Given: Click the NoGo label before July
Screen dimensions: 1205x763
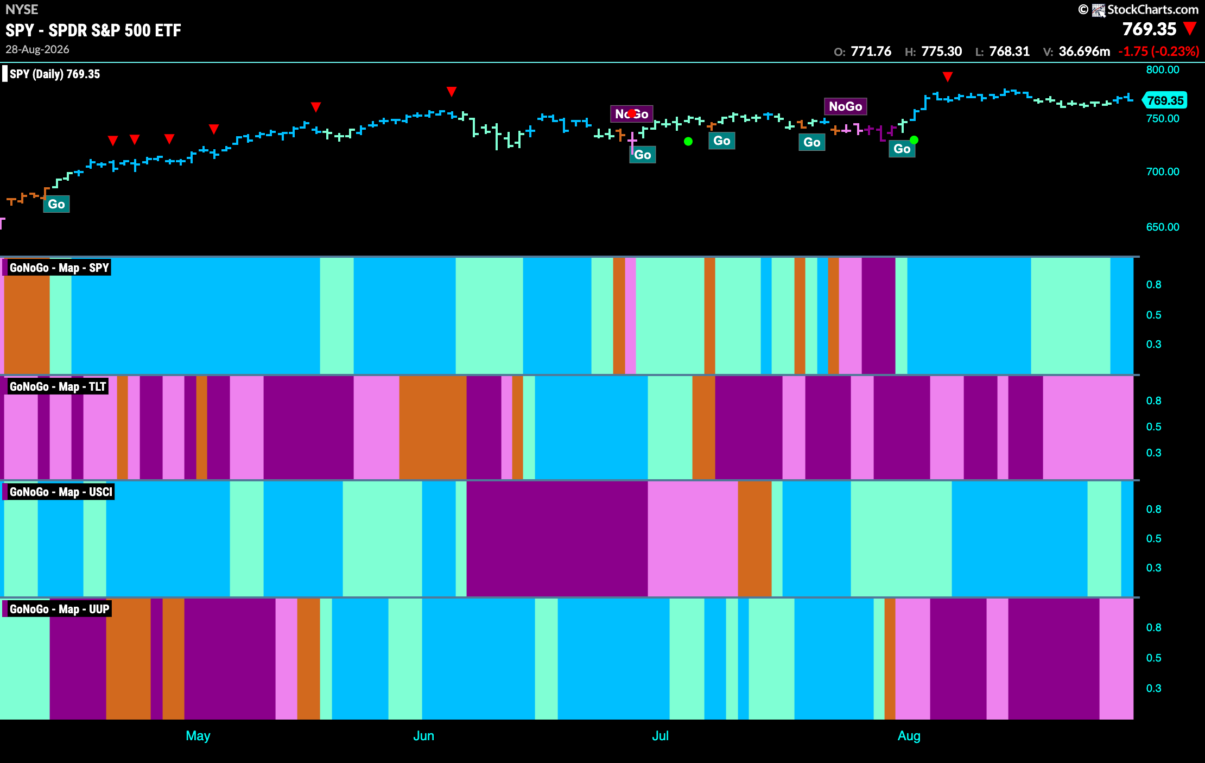Looking at the screenshot, I should [632, 113].
